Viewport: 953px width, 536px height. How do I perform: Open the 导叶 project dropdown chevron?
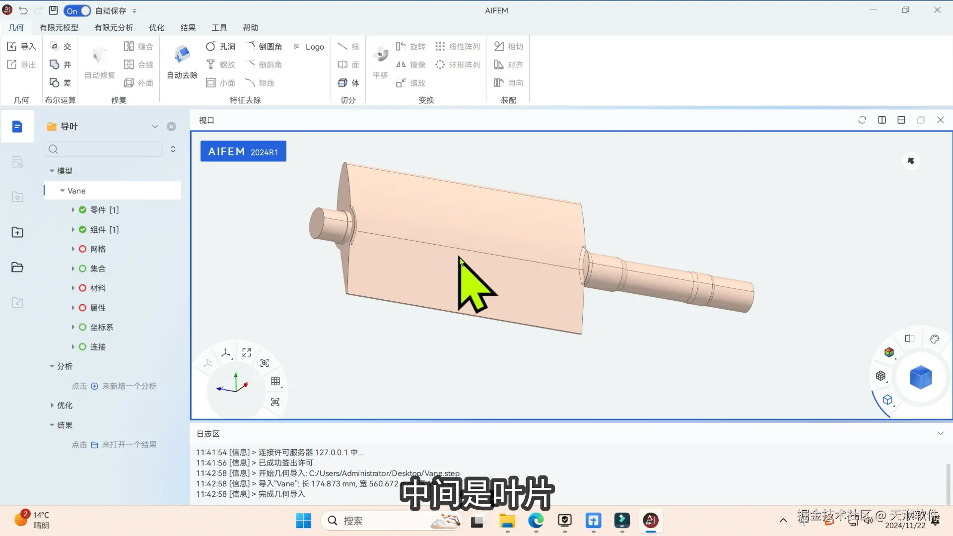click(155, 127)
